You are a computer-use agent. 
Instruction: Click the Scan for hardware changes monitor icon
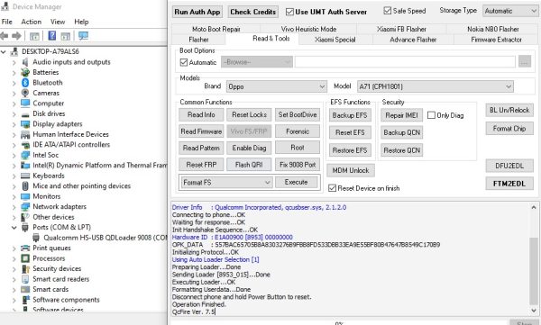coord(84,35)
